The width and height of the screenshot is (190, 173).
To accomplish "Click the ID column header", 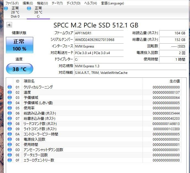I will pos(18,81).
